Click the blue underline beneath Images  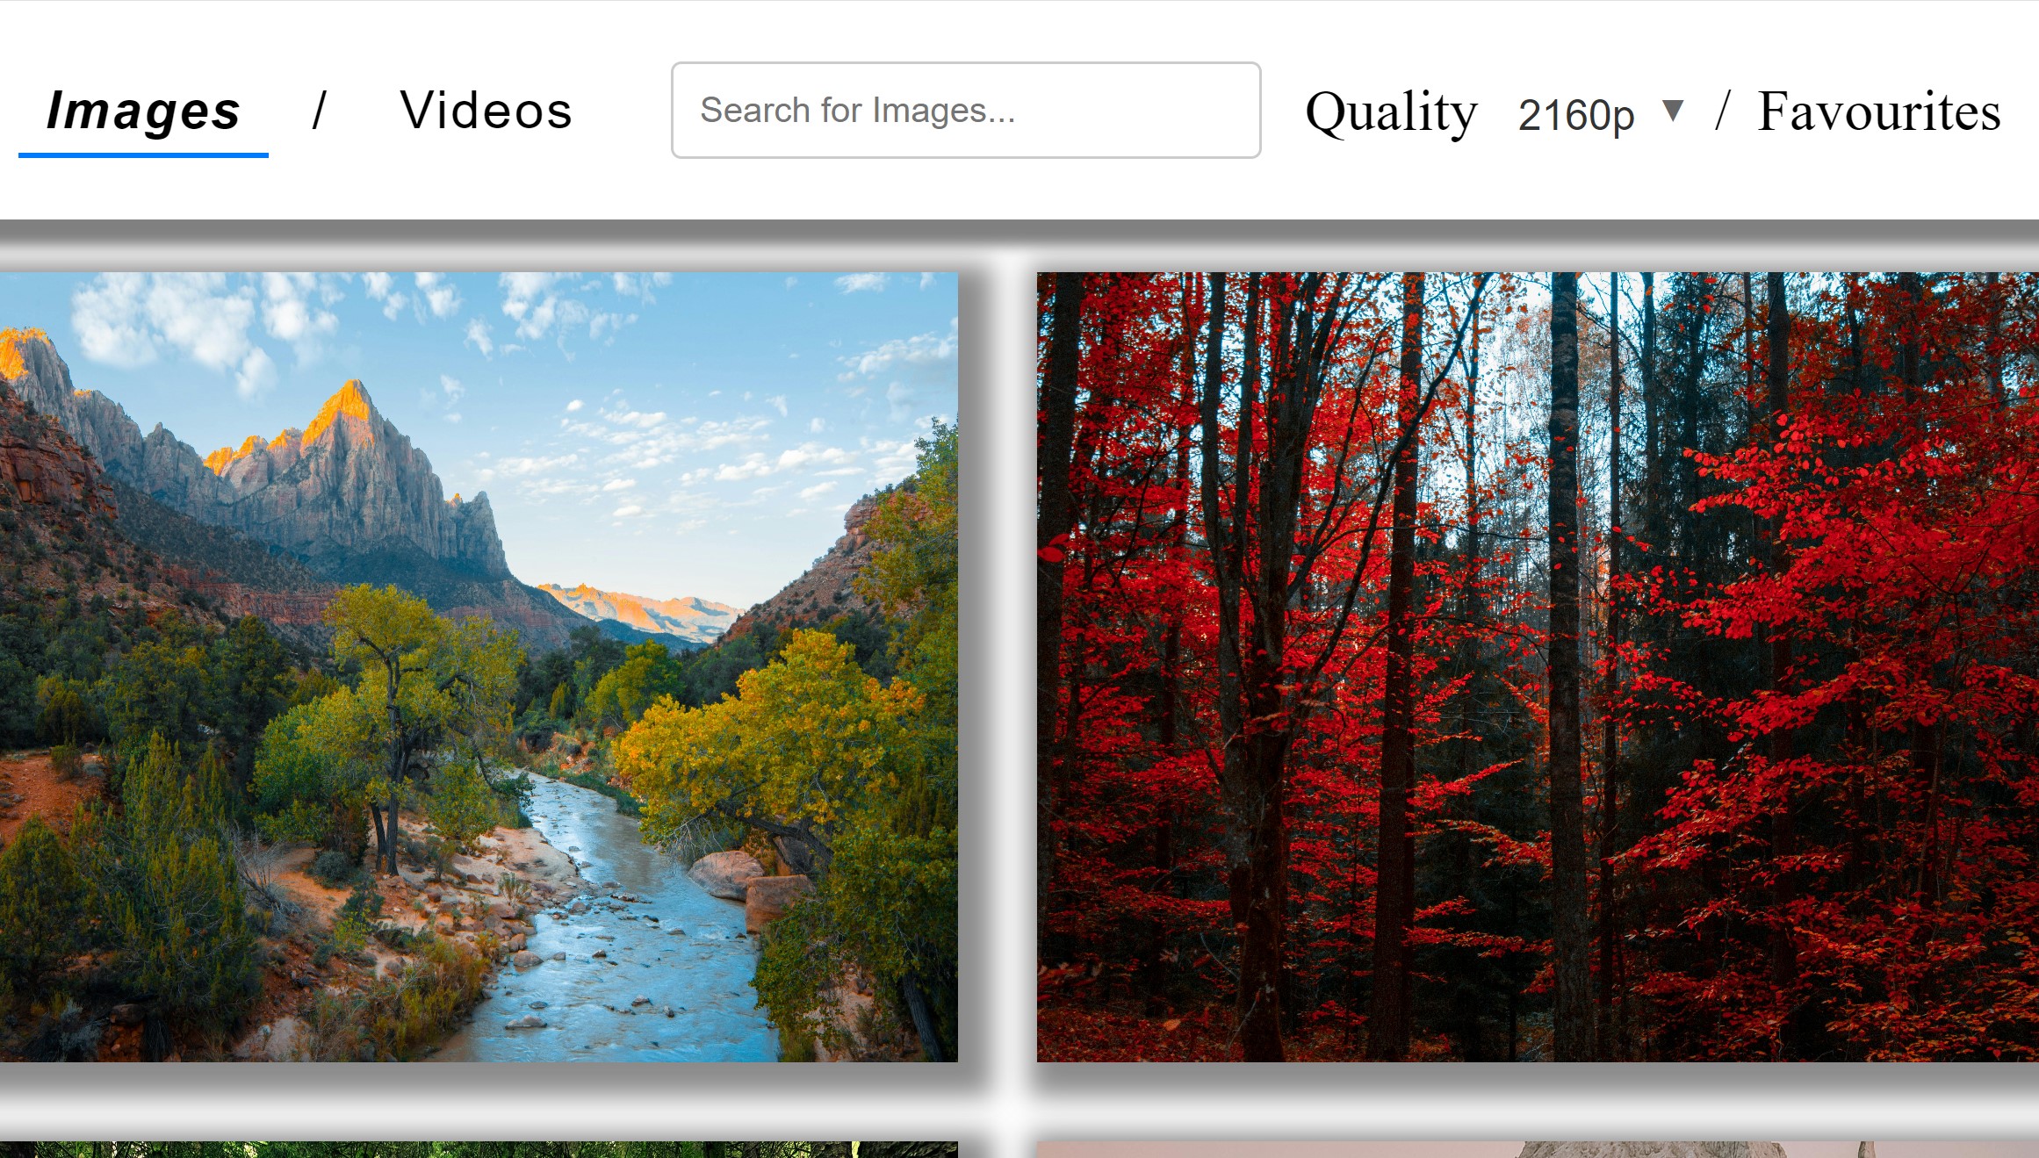143,155
